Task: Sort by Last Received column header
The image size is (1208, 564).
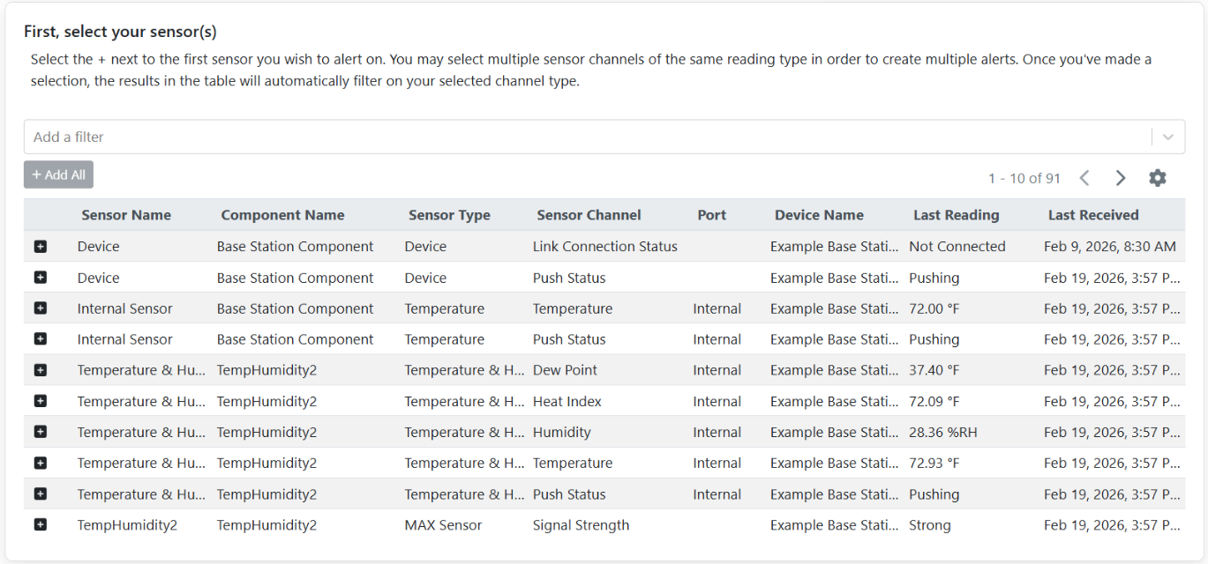Action: (1093, 215)
